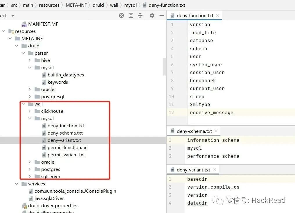The width and height of the screenshot is (295, 213).
Task: Click the java.sql.Driver file icon
Action: (x=31, y=198)
